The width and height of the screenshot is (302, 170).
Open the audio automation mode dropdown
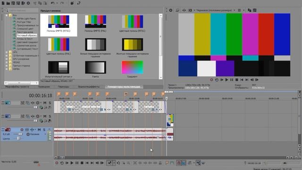tap(45, 134)
